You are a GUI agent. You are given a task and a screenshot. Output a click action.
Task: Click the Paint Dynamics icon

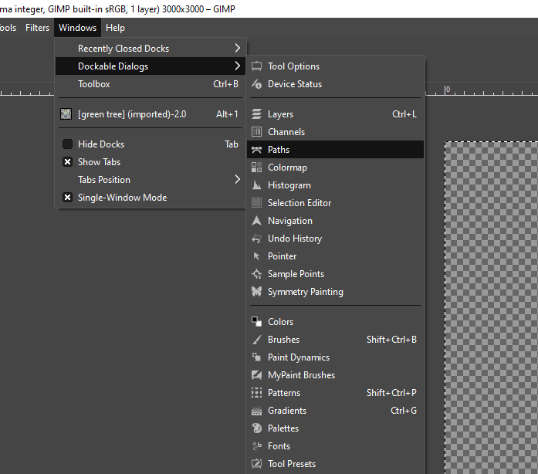(x=256, y=357)
